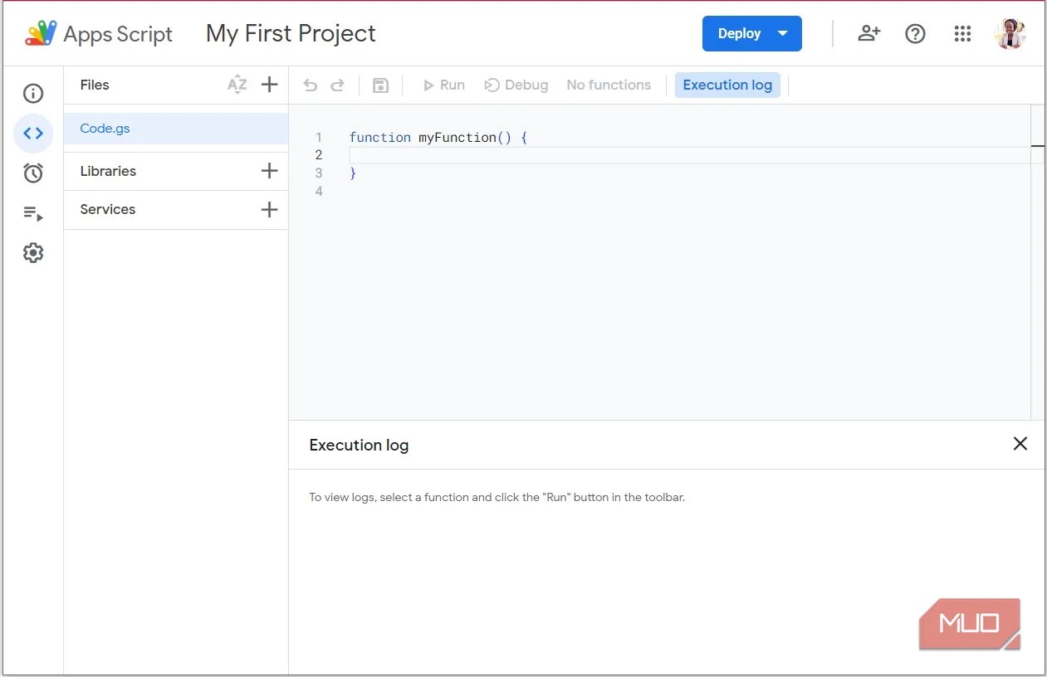
Task: Undo the last edit
Action: (x=310, y=85)
